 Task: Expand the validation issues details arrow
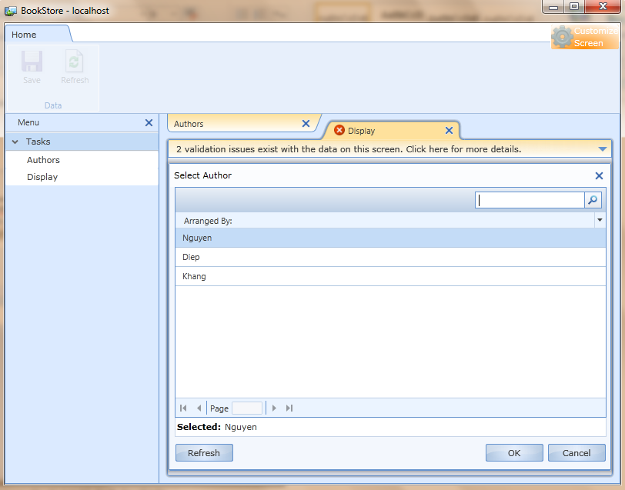pyautogui.click(x=602, y=149)
